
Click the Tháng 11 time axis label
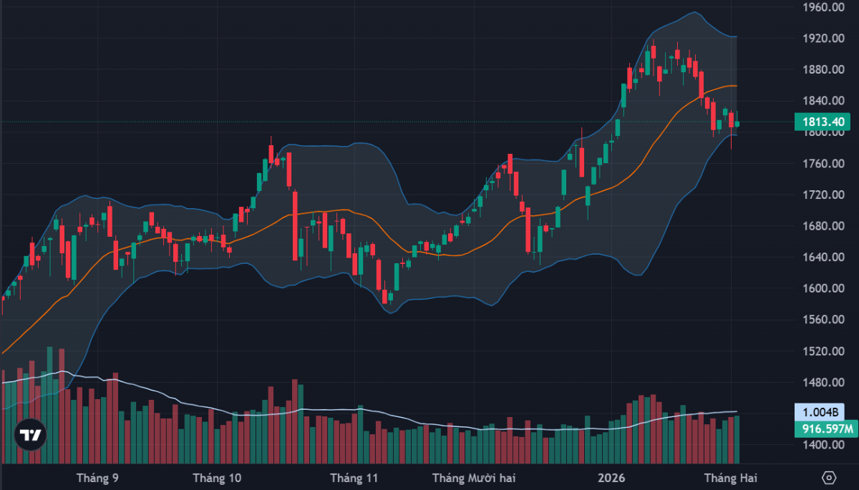coord(353,477)
